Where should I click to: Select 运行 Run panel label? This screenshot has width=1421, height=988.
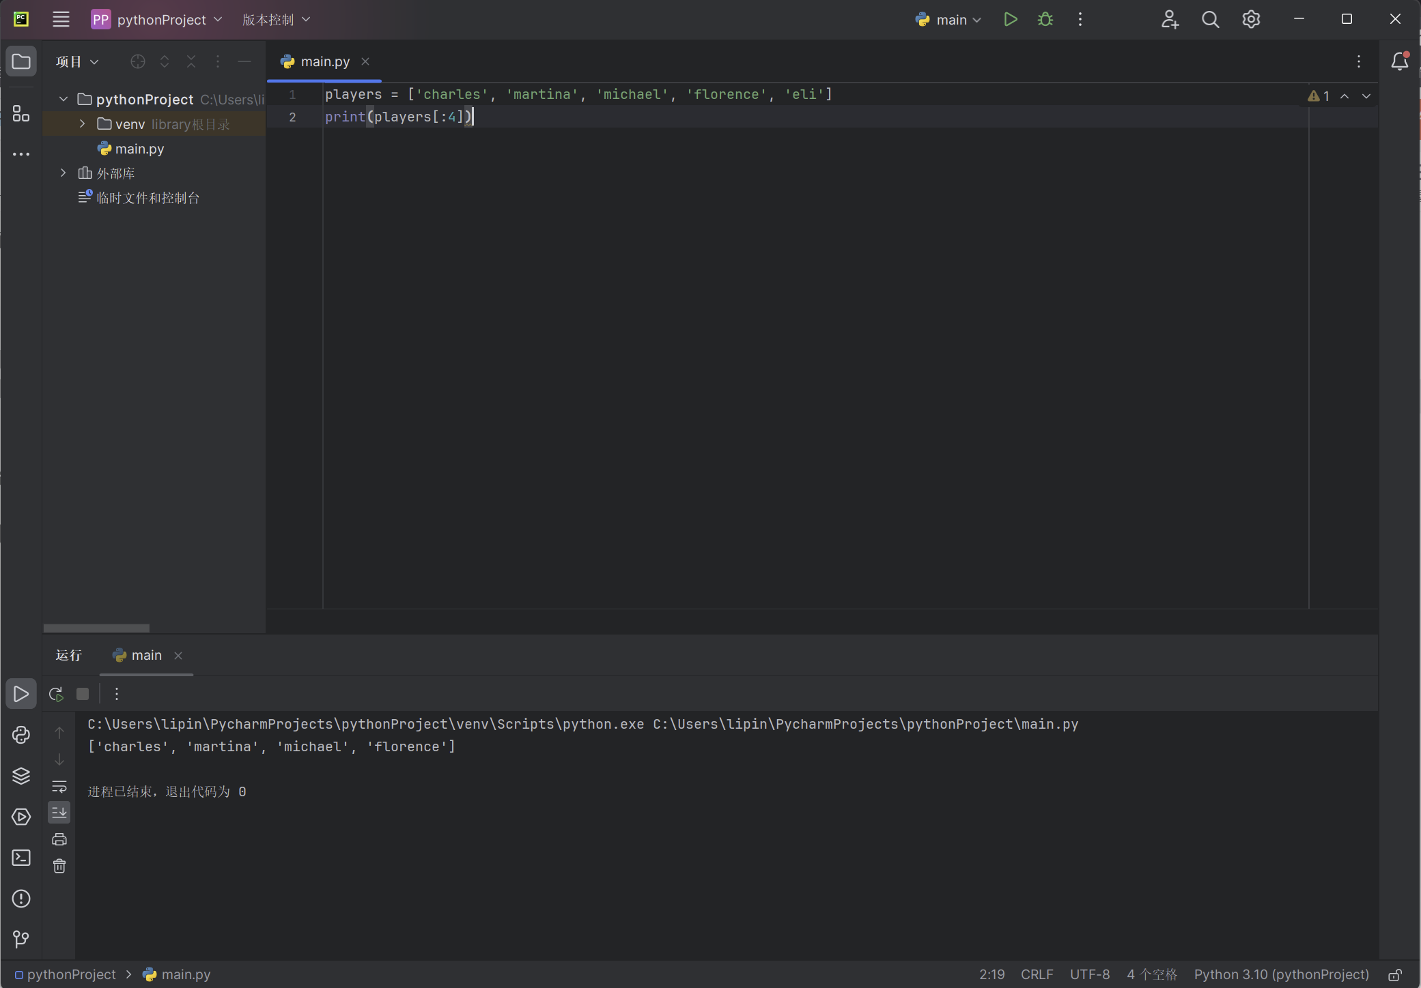[69, 655]
